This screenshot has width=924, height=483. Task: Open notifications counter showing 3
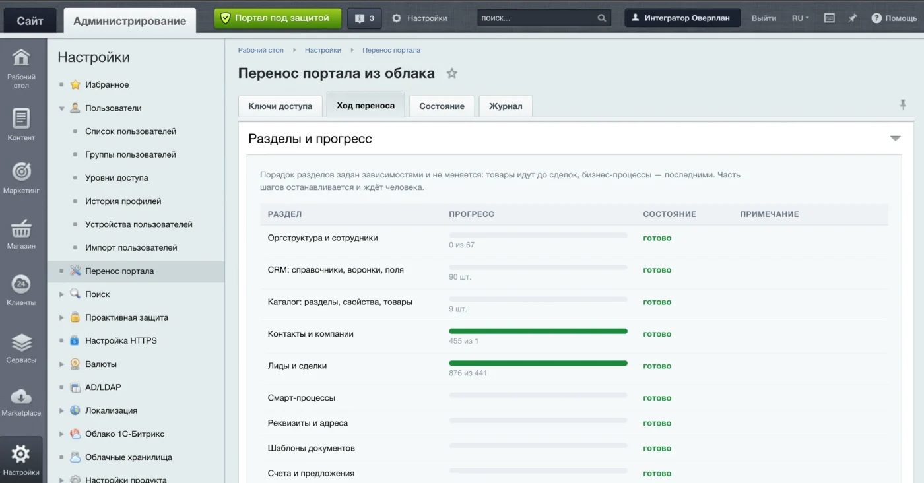(x=364, y=18)
